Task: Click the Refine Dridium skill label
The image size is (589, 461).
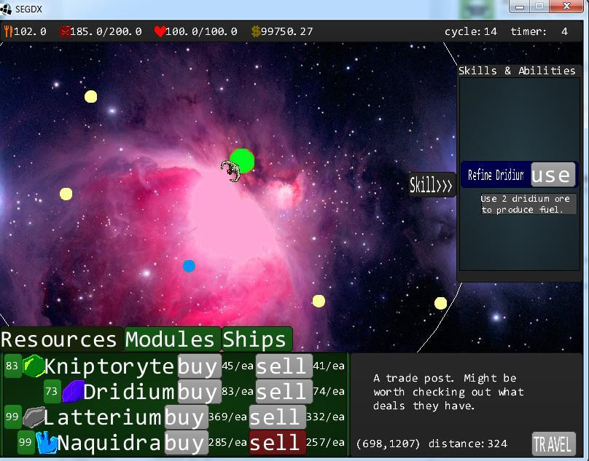Action: click(x=496, y=175)
